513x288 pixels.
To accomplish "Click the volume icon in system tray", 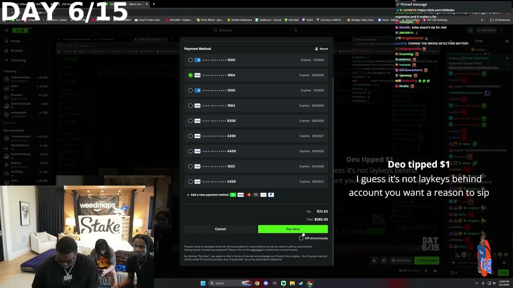I will [x=494, y=283].
